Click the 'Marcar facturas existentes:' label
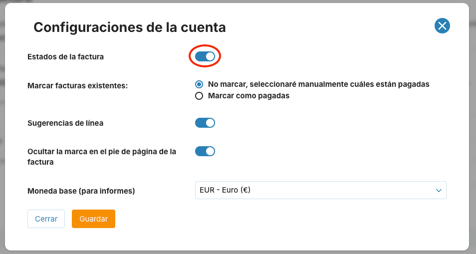Screen dimensions: 476x254 coord(78,86)
